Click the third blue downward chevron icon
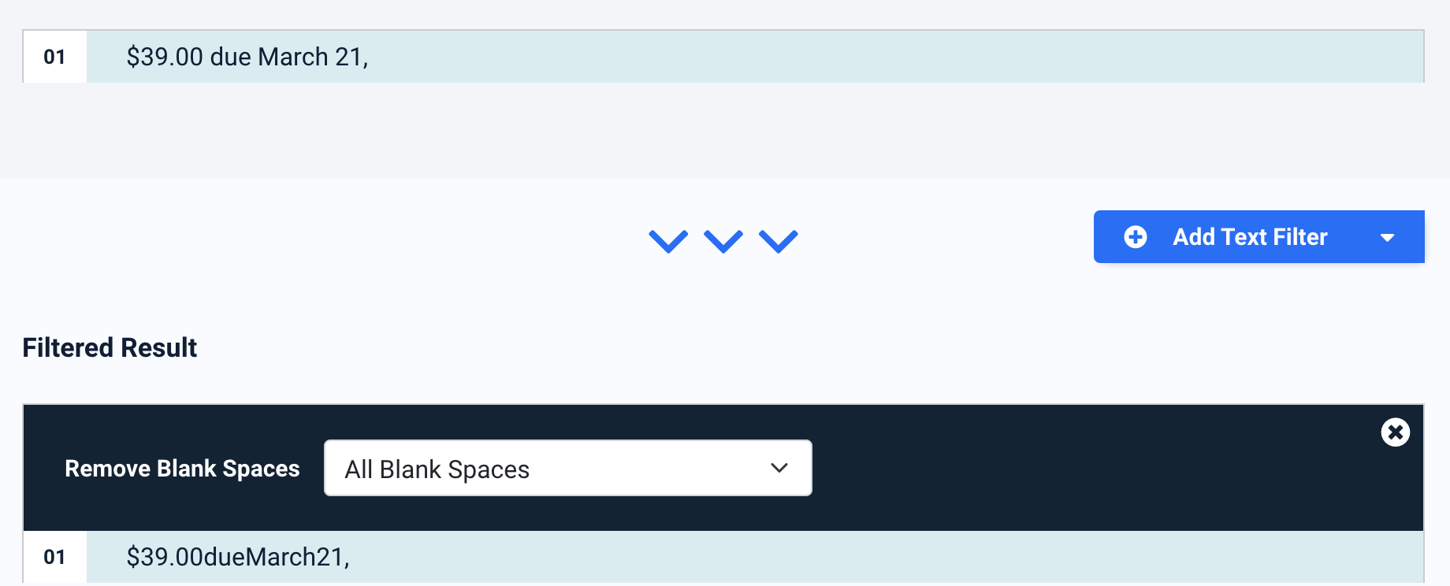Image resolution: width=1450 pixels, height=586 pixels. click(778, 241)
